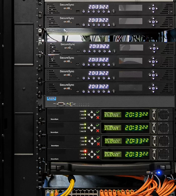176x196 pixels.
Task: Click the FAULT indicator on the topmost green-display SecureSync
Action: [x=85, y=118]
